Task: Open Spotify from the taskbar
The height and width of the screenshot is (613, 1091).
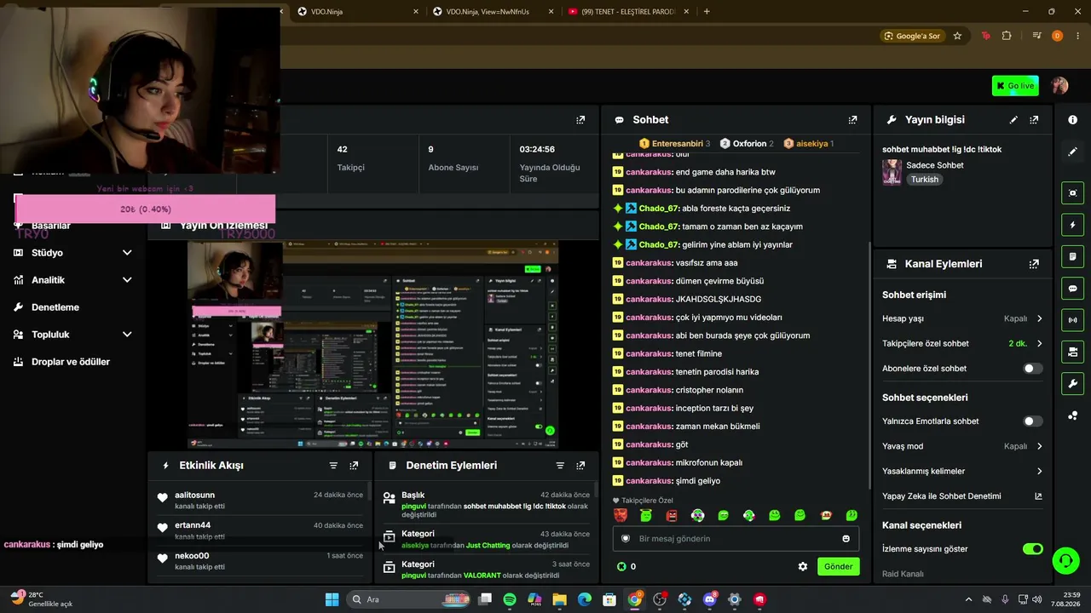Action: point(510,599)
